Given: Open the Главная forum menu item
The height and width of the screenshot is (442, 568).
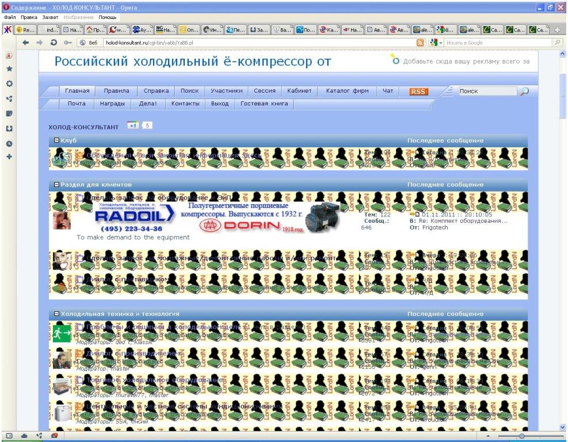Looking at the screenshot, I should point(77,91).
